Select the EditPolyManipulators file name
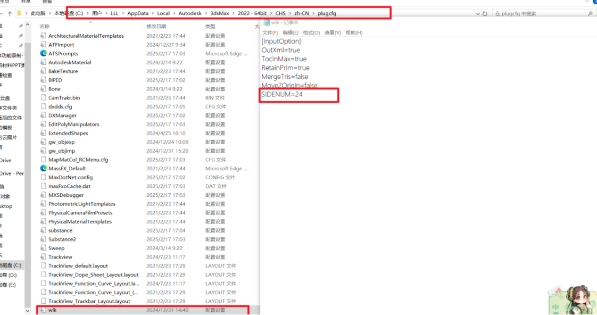Viewport: 597px width, 315px height. (x=74, y=124)
